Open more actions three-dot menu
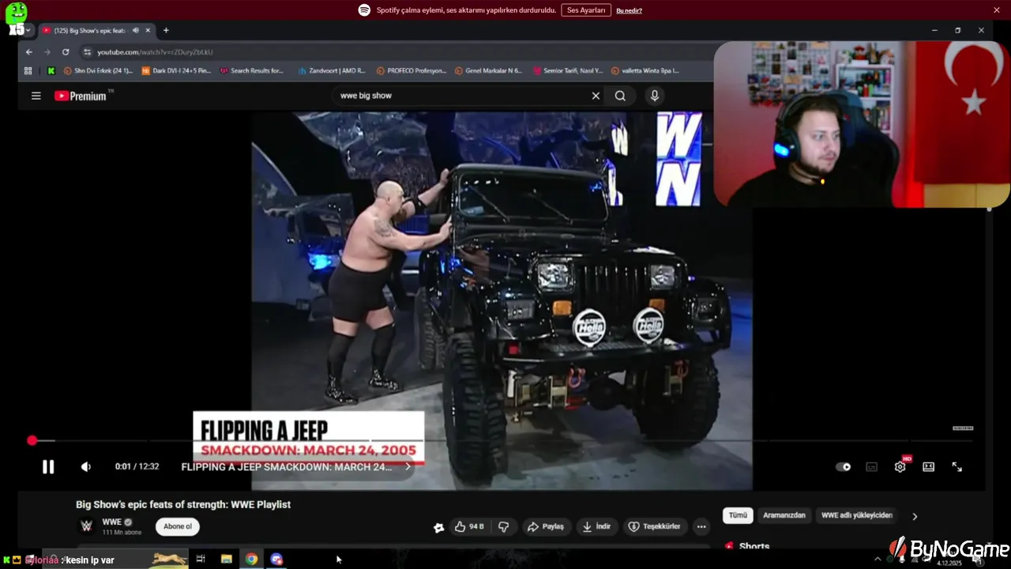 (x=701, y=526)
